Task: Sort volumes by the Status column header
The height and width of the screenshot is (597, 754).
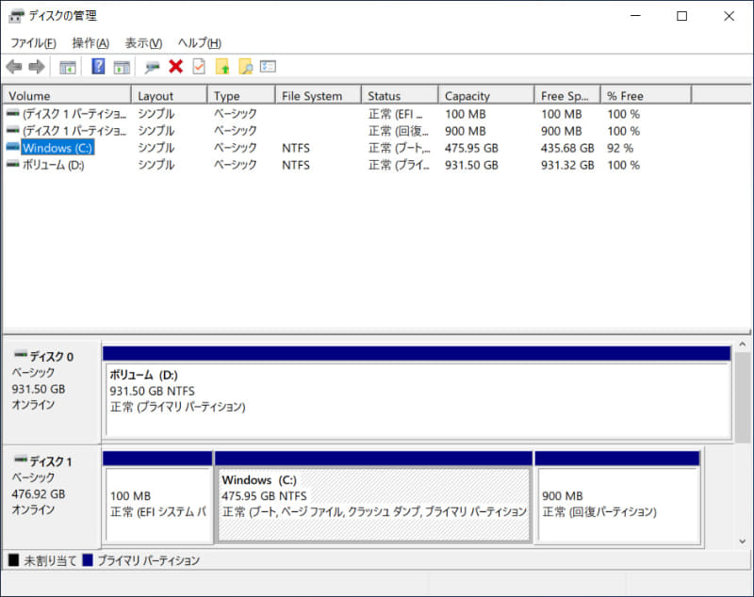Action: coord(396,94)
